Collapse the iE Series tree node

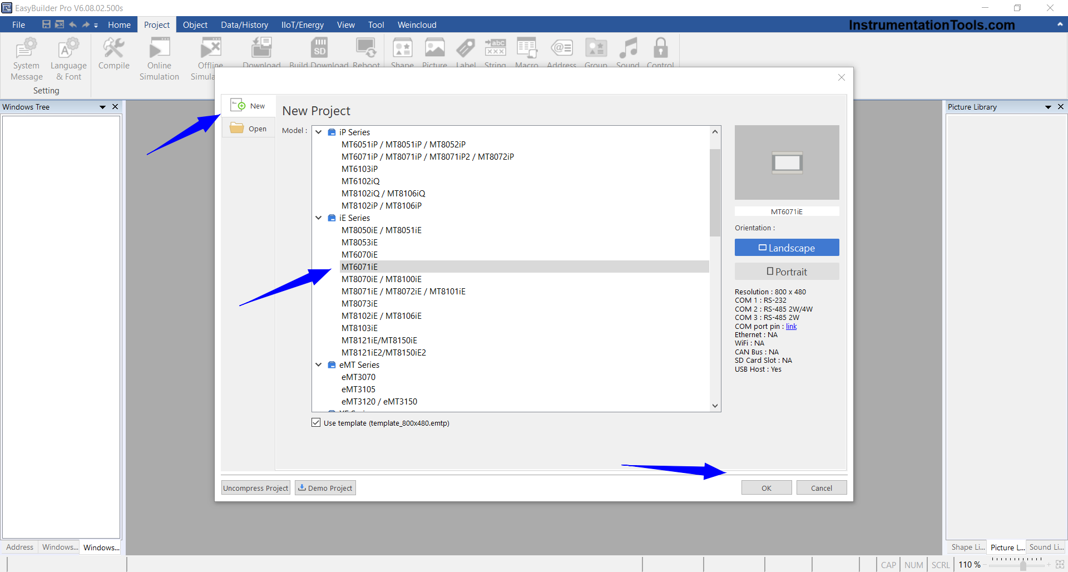click(319, 218)
